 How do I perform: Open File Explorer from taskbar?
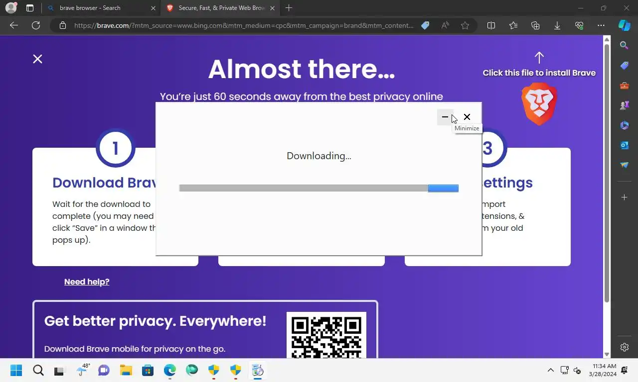(126, 370)
